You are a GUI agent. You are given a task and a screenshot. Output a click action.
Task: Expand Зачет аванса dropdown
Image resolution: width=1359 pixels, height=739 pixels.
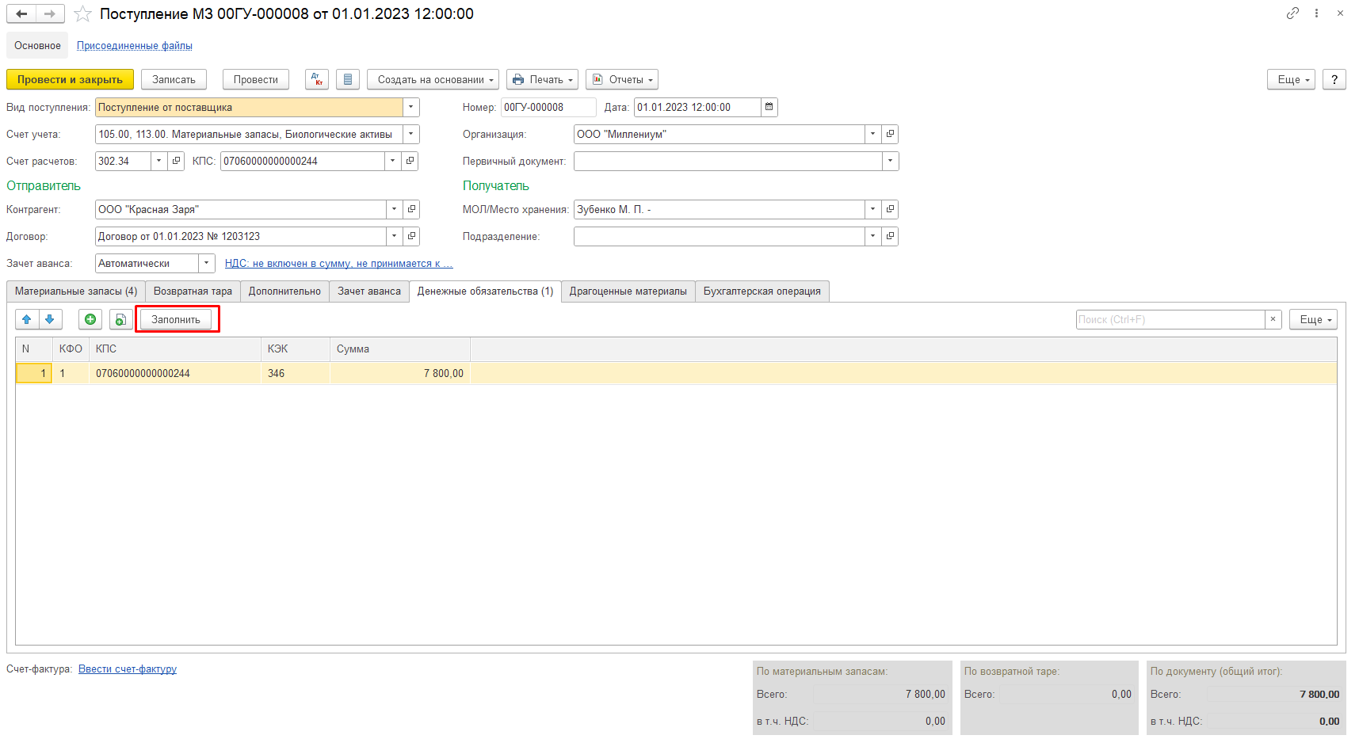pos(207,263)
